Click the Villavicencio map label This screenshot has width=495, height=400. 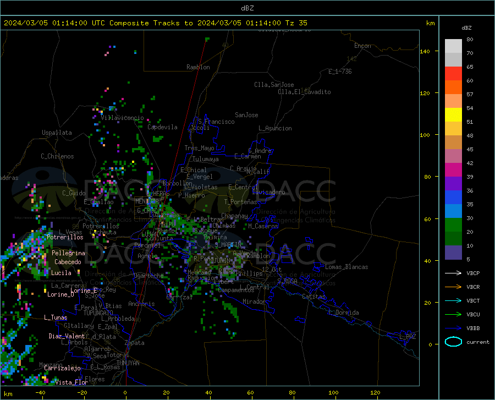point(122,118)
